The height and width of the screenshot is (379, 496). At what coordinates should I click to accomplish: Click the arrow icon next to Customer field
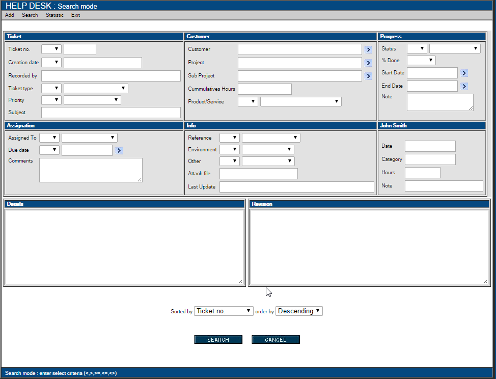pyautogui.click(x=368, y=50)
